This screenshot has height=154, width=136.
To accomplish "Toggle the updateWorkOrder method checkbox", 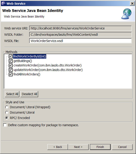I will [11, 70].
